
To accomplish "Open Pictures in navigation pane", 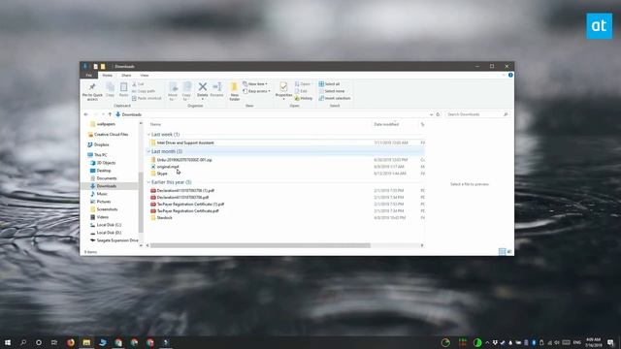I will [104, 202].
